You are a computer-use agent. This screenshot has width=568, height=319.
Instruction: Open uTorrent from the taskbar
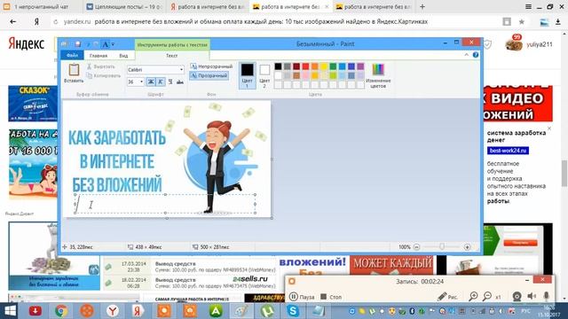pos(267,311)
